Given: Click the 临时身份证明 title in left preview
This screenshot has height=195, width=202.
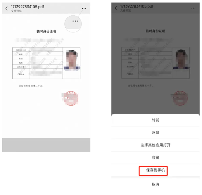Looking at the screenshot, I should 46,31.
